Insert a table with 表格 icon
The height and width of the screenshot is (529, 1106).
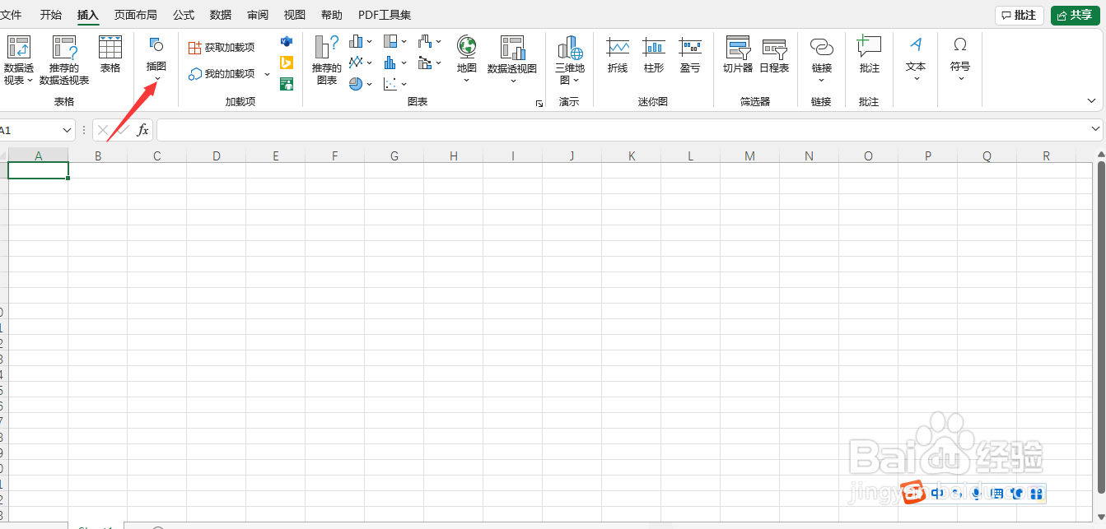pyautogui.click(x=110, y=54)
